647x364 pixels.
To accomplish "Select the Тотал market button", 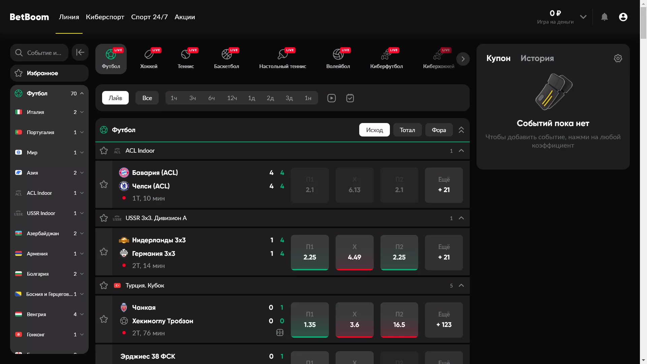I will pos(407,130).
